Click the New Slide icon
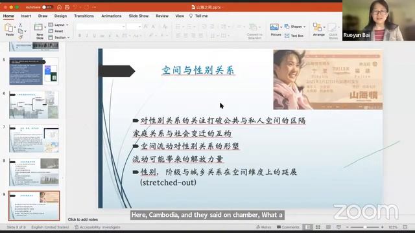Screen dimensions: 415x233 coord(38,27)
